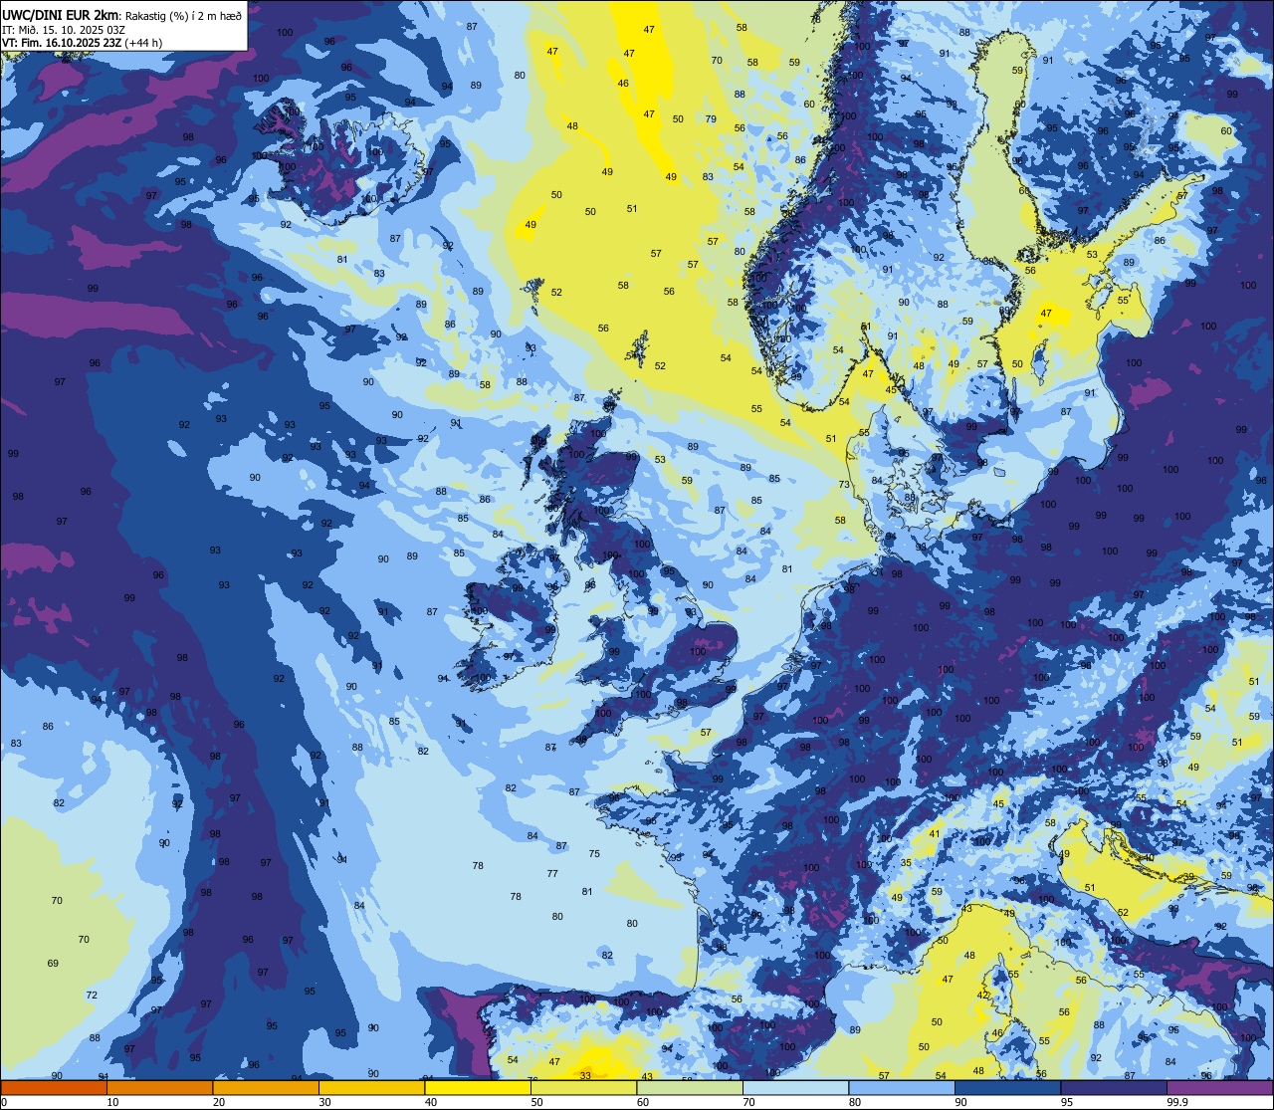This screenshot has width=1274, height=1110.
Task: Click the map value 69 in the Atlantic
Action: click(53, 964)
